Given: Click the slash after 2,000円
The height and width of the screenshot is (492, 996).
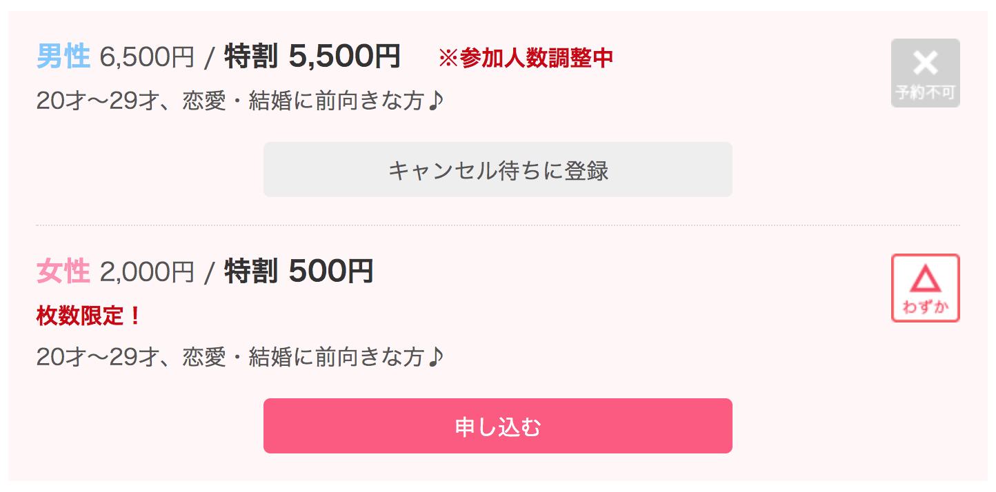Looking at the screenshot, I should pos(210,274).
